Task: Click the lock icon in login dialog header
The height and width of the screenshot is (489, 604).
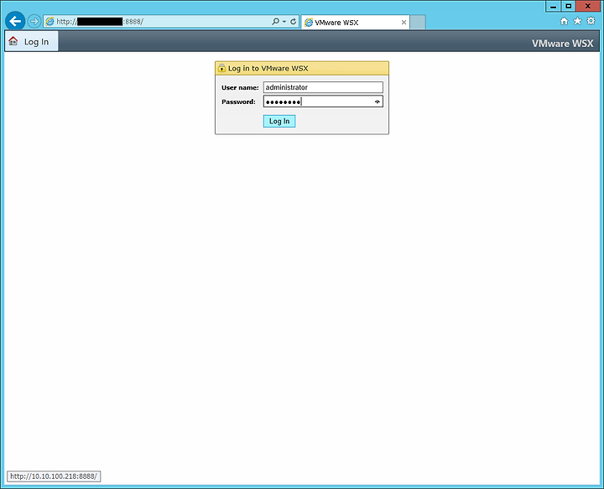Action: [x=221, y=68]
